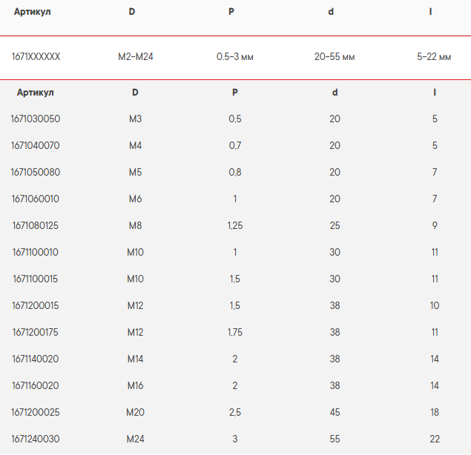Click the M16 thread size cell
Screen dimensions: 471x455
click(135, 385)
